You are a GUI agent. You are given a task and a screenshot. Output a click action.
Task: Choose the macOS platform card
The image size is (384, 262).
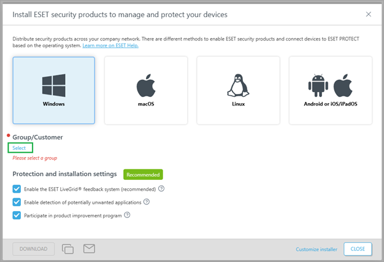pyautogui.click(x=146, y=90)
